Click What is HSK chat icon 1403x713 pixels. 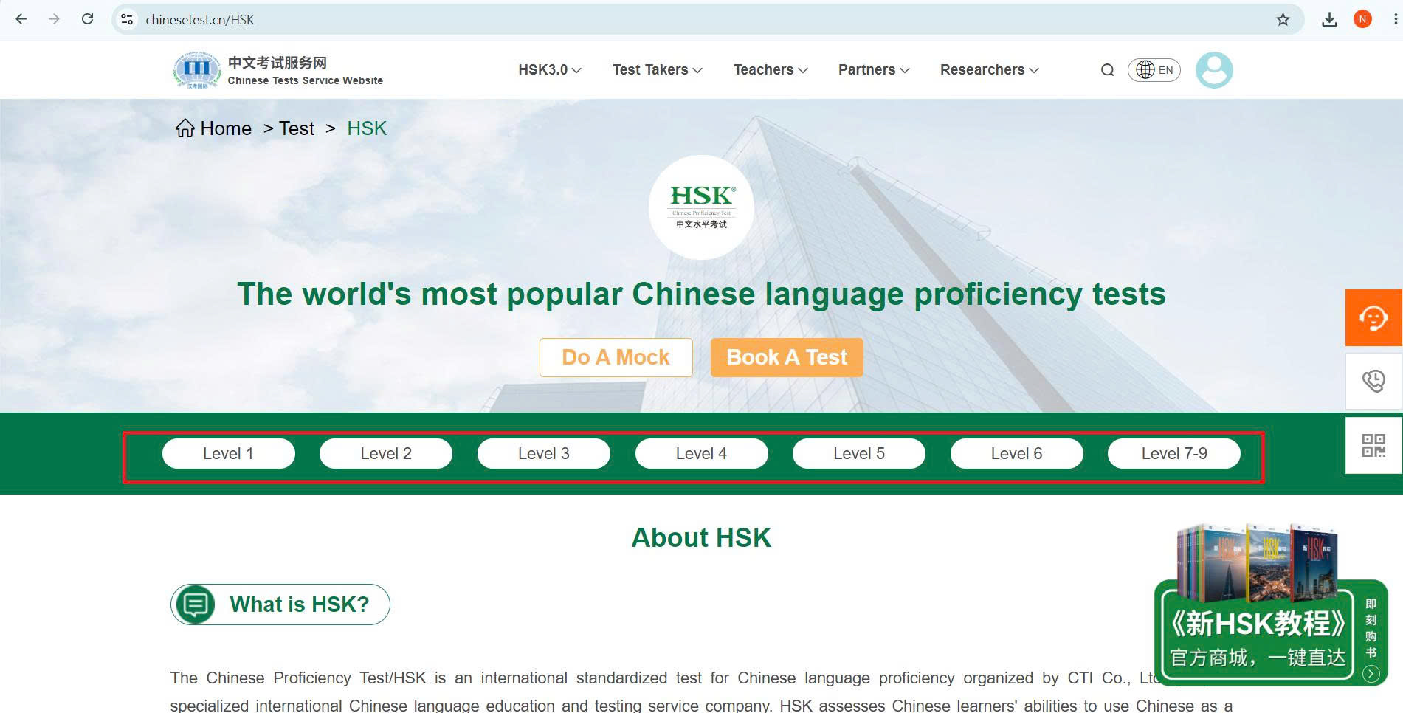196,604
